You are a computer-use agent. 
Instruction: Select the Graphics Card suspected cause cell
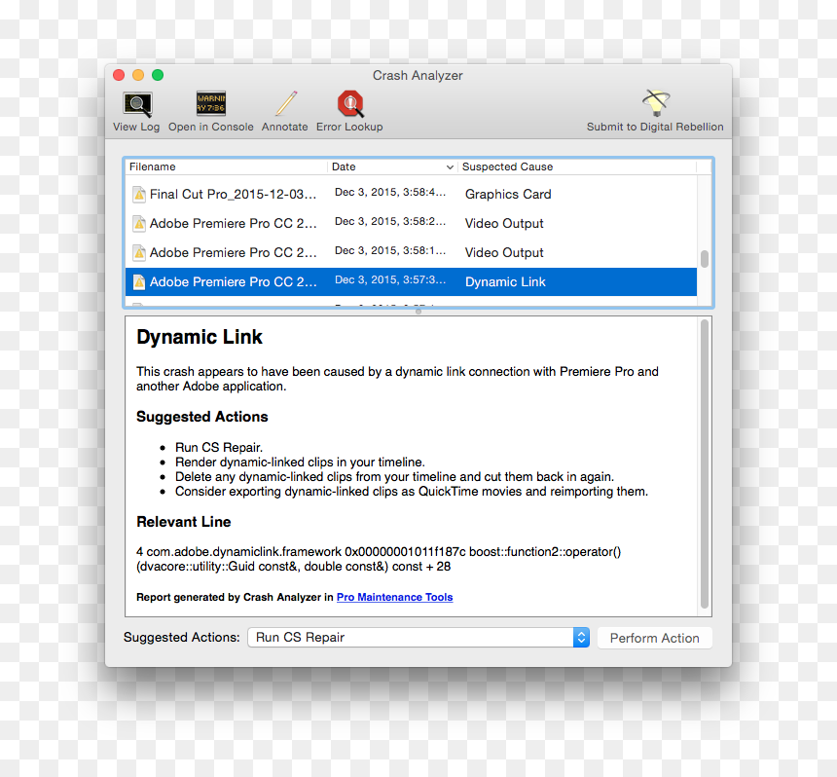[x=508, y=195]
